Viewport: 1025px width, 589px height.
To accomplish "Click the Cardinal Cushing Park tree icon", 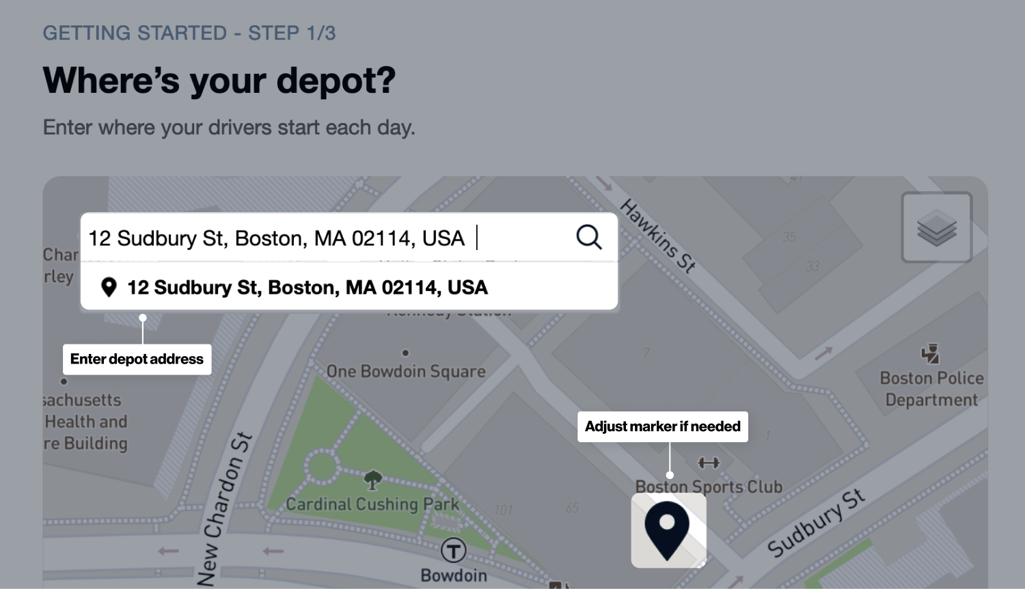I will 372,480.
